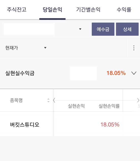
Task: Click the 실현손익률 column header
Action: click(109, 106)
